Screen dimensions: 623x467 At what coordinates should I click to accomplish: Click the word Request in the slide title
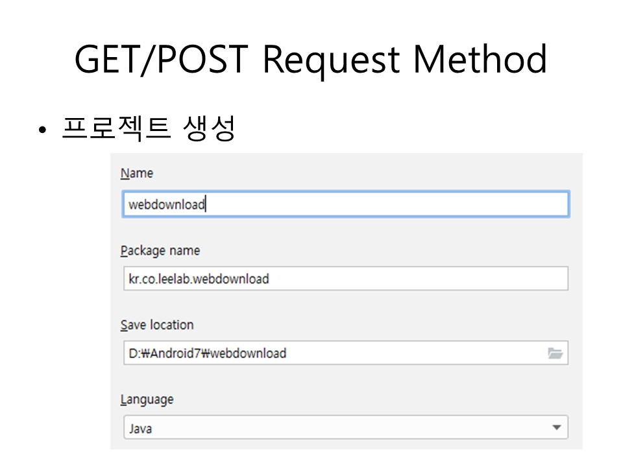[x=332, y=59]
